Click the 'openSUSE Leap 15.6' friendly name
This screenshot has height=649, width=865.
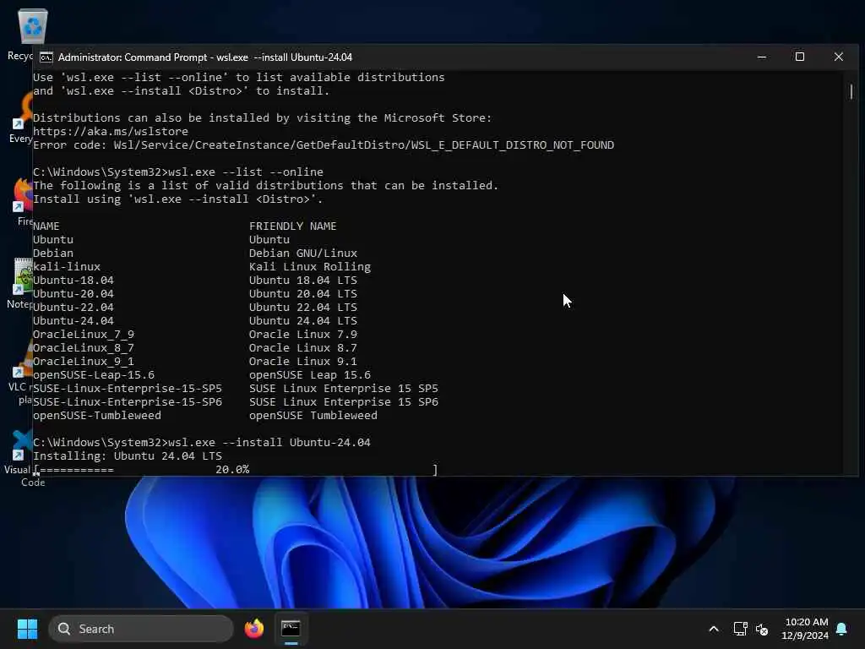point(310,374)
